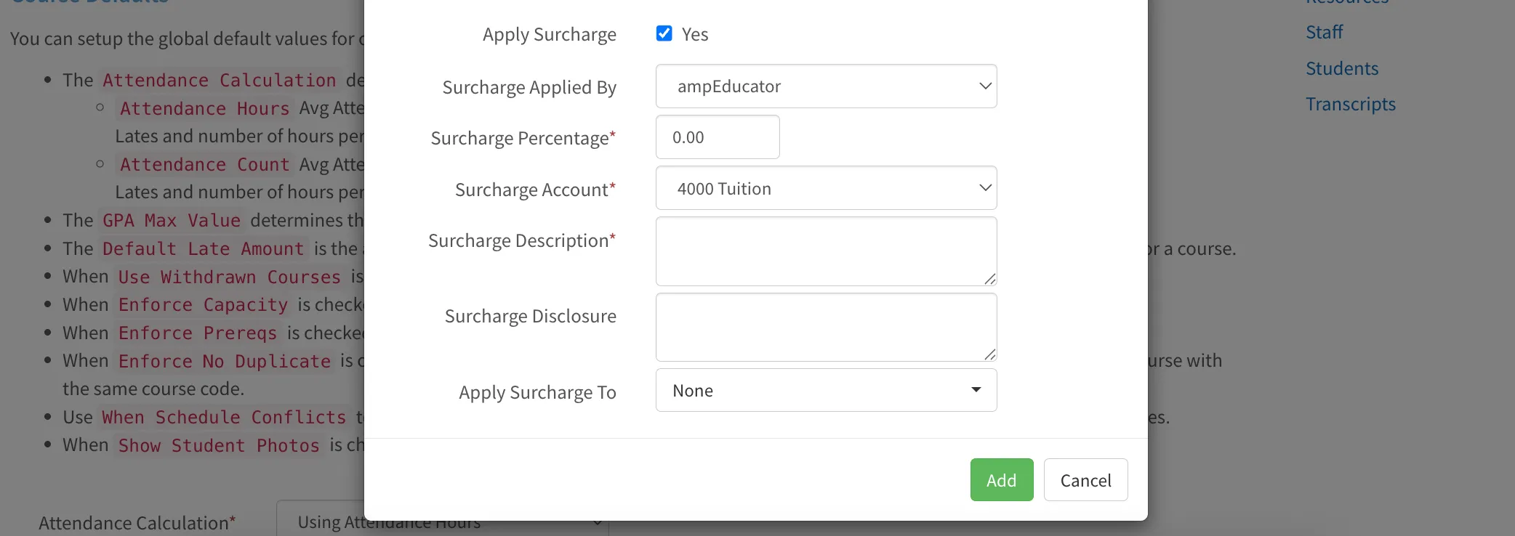Screen dimensions: 1515x536
Task: Click the 'Enforce Prereqs' code text
Action: (x=198, y=333)
